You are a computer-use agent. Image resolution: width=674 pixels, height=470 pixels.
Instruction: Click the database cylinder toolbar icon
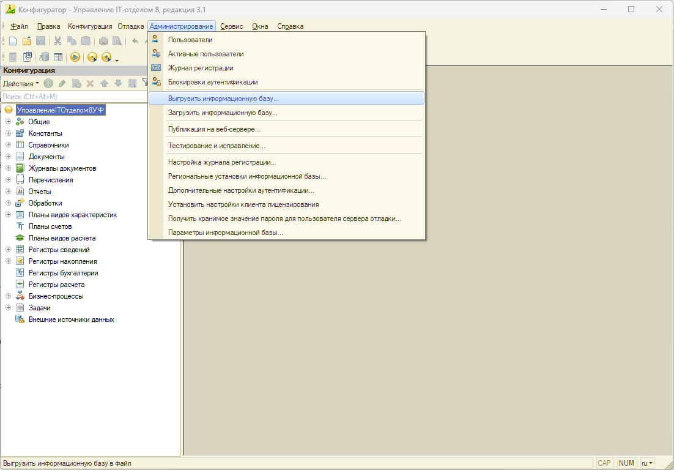pyautogui.click(x=44, y=57)
